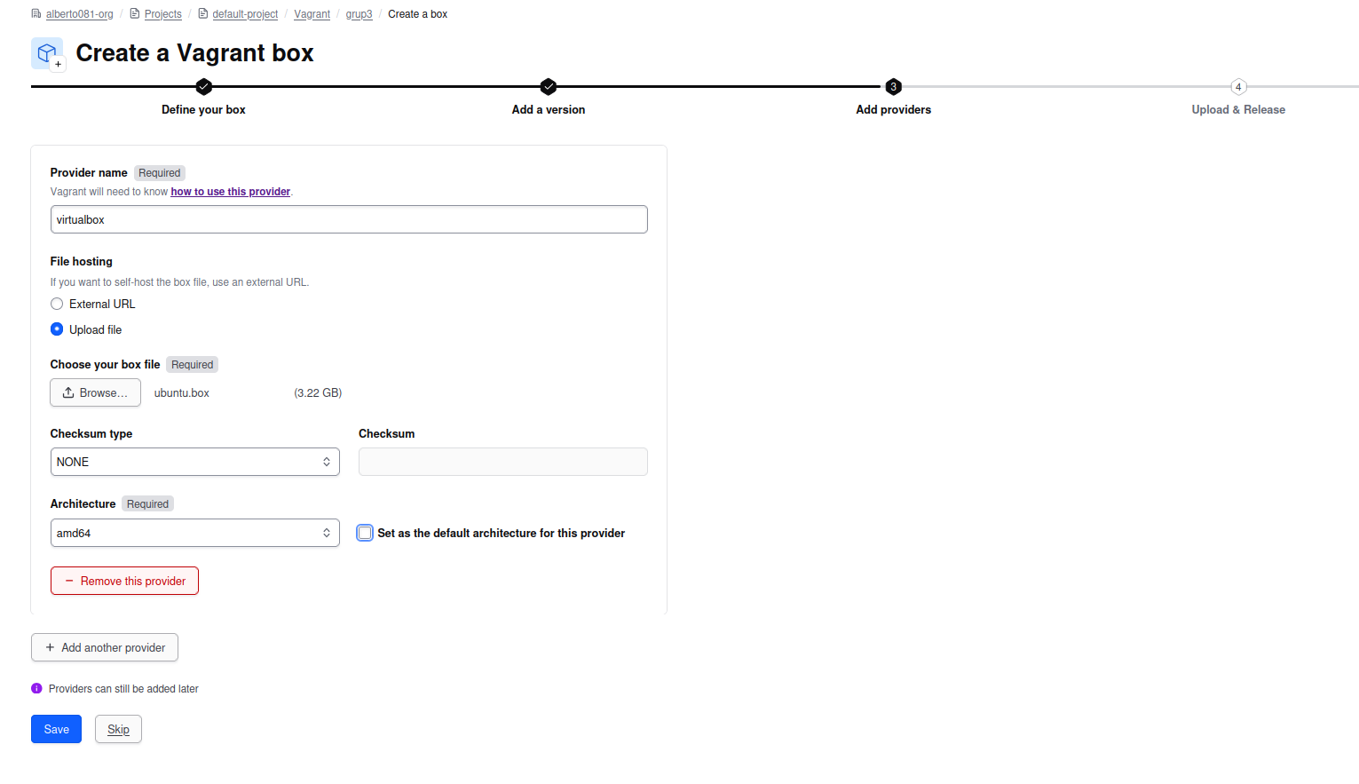Screen dimensions: 1359x784
Task: Click the Vagrant box cube icon
Action: pyautogui.click(x=47, y=53)
